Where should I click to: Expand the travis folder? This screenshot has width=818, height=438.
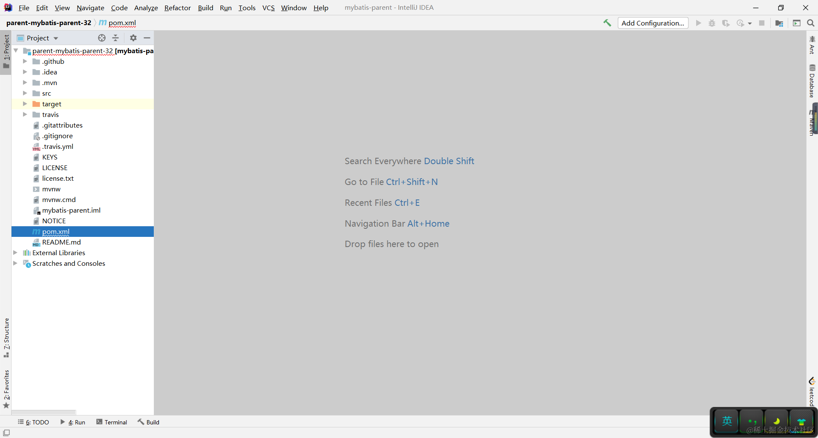coord(25,114)
